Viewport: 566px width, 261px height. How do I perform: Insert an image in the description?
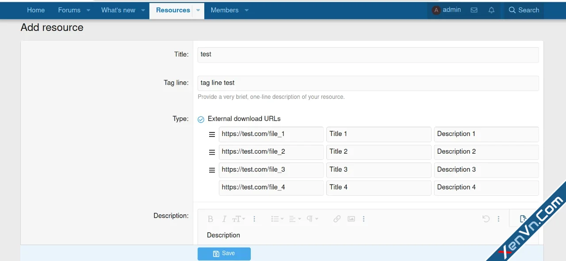click(x=351, y=219)
